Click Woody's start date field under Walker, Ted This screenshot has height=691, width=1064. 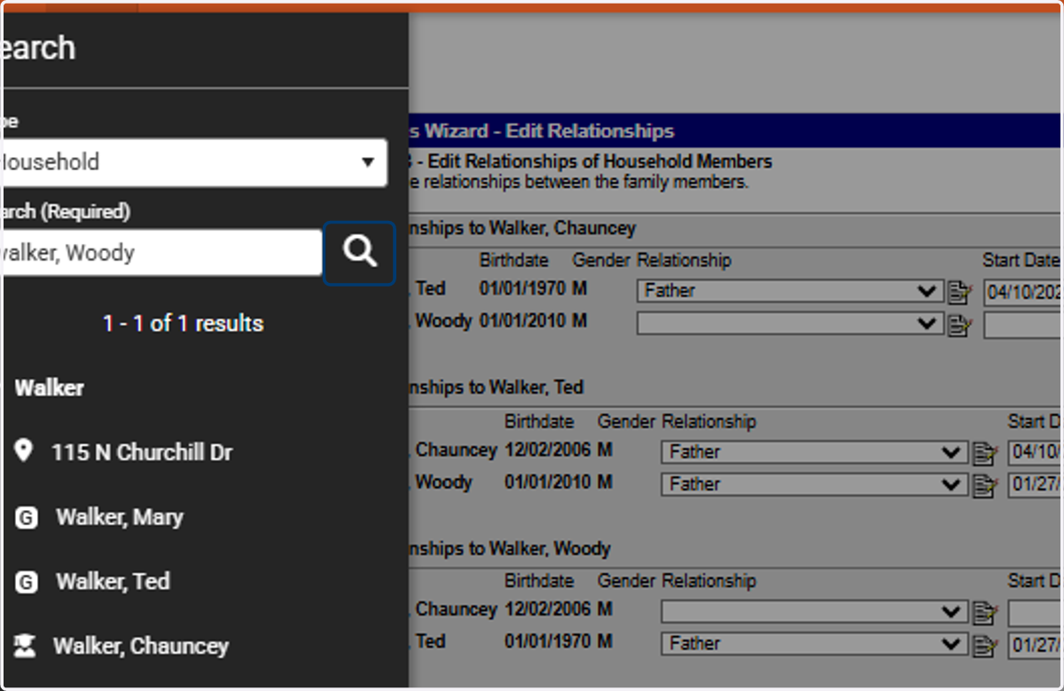(1036, 486)
